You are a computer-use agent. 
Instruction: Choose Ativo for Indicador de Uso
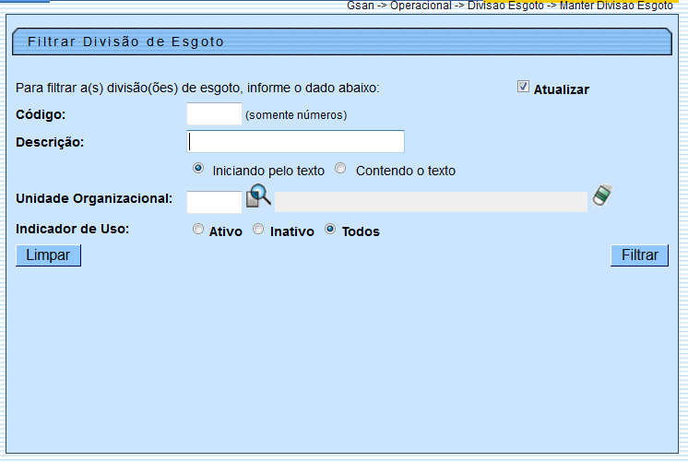pyautogui.click(x=198, y=230)
